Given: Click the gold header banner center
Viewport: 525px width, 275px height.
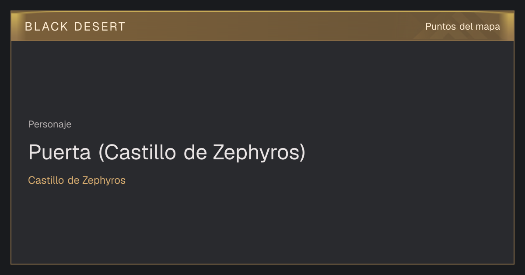Looking at the screenshot, I should coord(262,26).
